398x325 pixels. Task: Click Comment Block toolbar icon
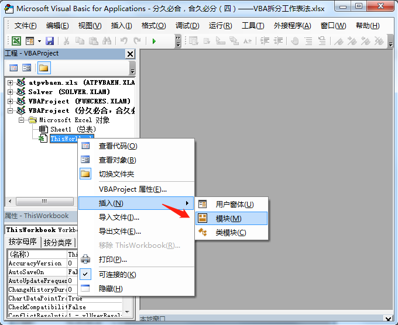(308, 41)
